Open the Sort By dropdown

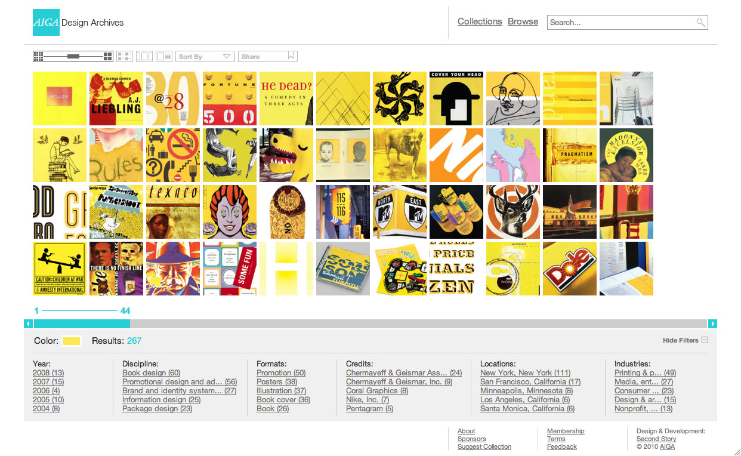205,56
